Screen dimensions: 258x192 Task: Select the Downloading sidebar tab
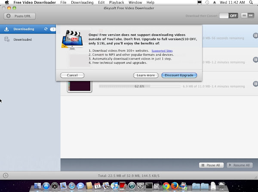[x=28, y=29]
